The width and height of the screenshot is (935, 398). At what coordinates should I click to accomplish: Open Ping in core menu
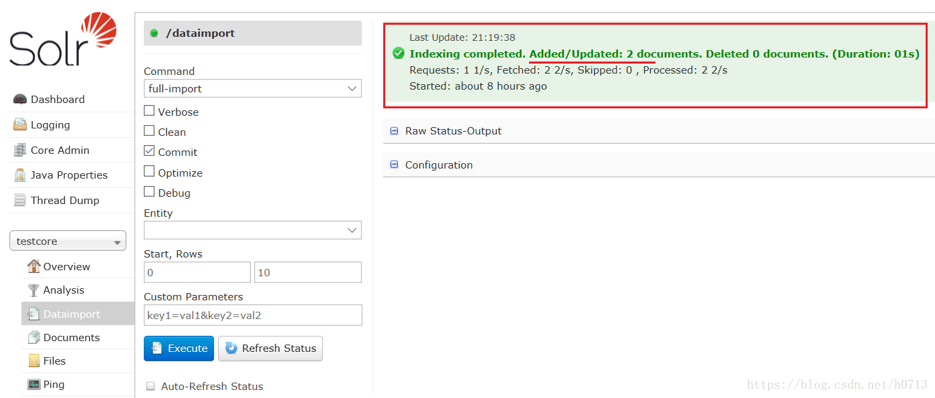(x=54, y=385)
